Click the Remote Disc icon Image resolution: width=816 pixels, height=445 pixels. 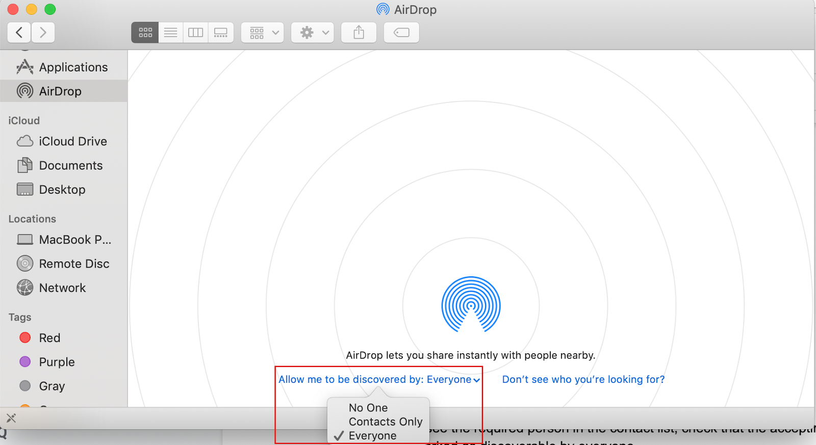[x=25, y=264]
